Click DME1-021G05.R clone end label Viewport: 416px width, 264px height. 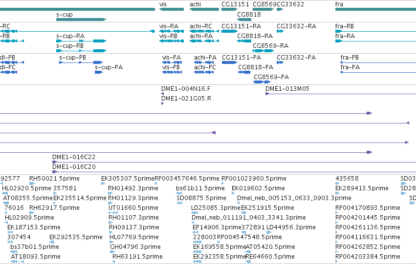point(186,99)
